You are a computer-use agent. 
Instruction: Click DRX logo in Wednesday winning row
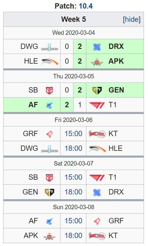(x=97, y=47)
